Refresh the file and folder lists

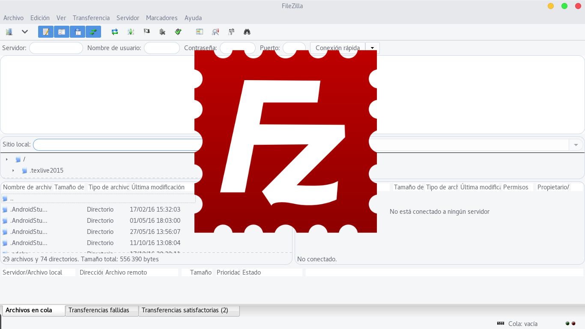[115, 32]
